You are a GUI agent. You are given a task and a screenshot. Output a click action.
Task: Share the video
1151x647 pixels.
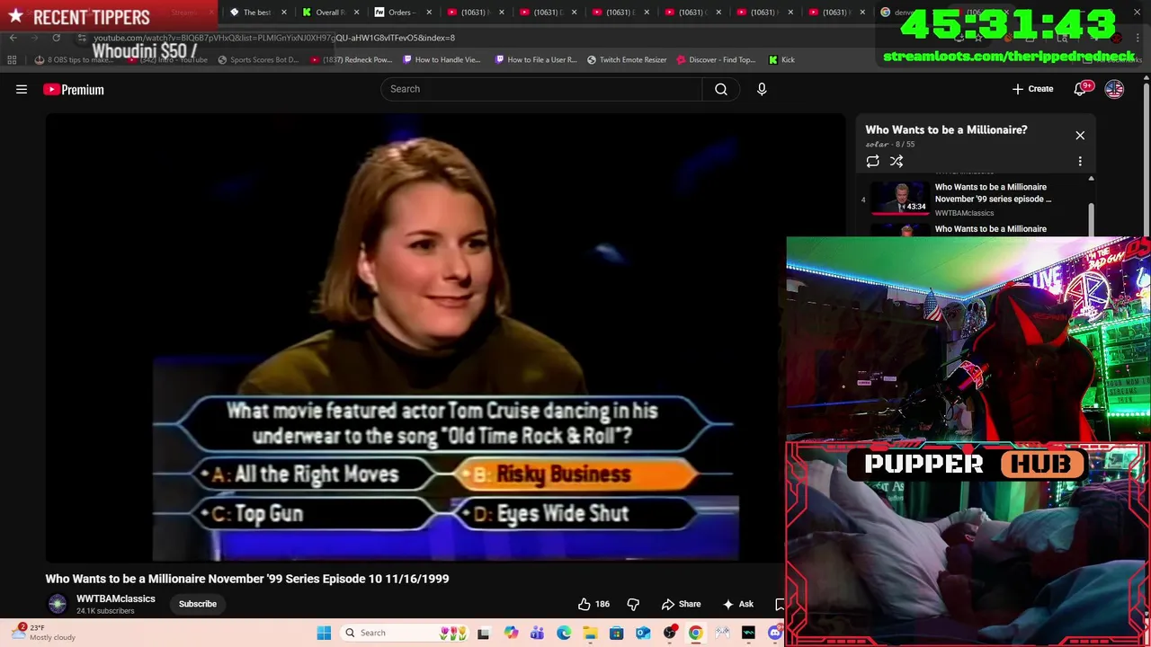click(x=681, y=604)
